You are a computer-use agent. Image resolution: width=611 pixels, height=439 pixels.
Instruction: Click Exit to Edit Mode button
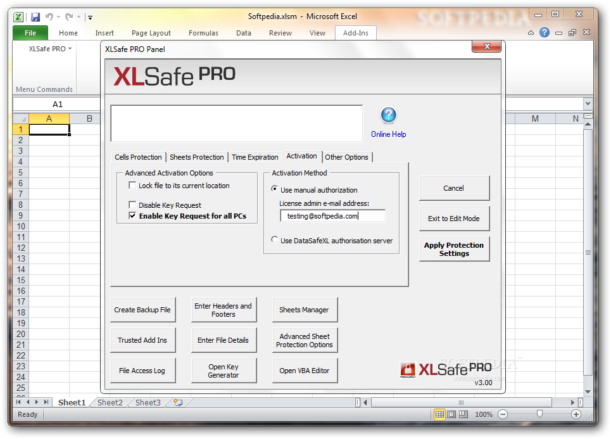point(454,219)
